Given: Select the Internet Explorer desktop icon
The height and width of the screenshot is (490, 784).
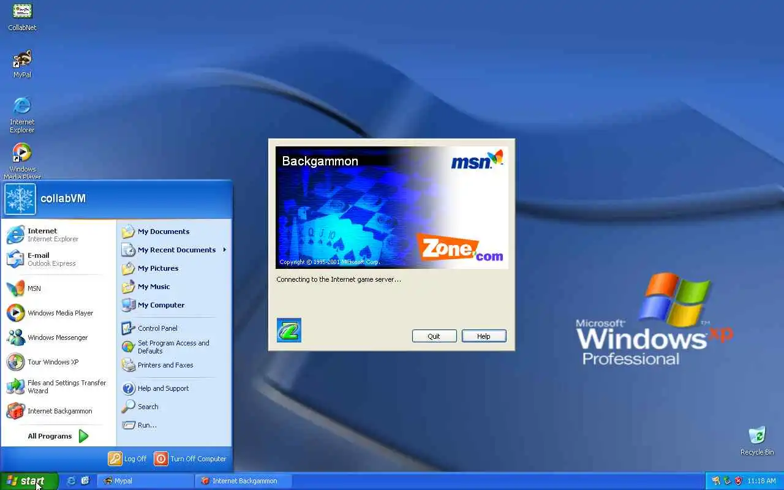Looking at the screenshot, I should point(22,115).
